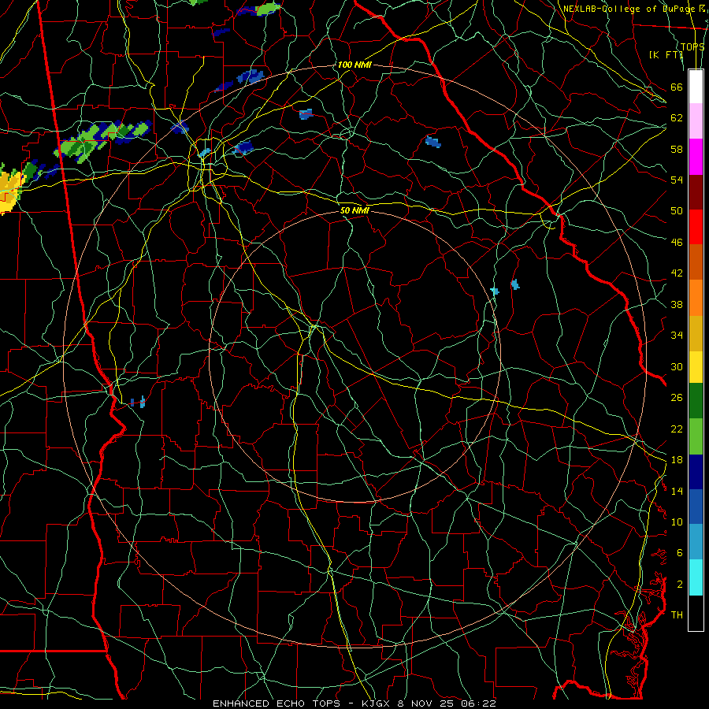Click the '[K FT]' units label
The height and width of the screenshot is (709, 709).
click(x=666, y=54)
